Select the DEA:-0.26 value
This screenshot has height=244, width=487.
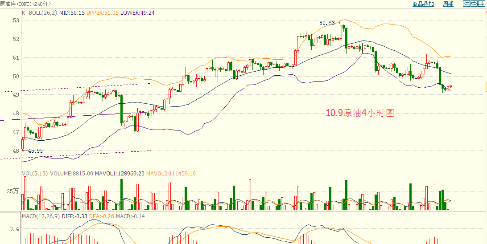[x=102, y=216]
